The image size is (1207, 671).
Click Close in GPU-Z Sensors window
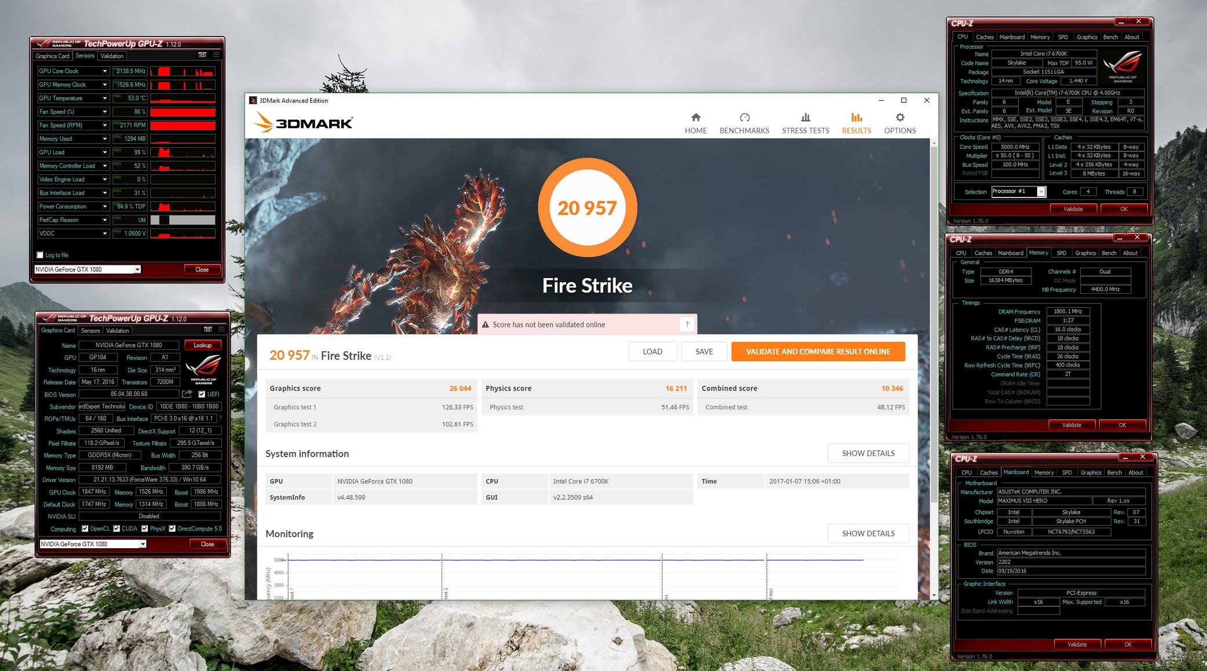point(202,269)
